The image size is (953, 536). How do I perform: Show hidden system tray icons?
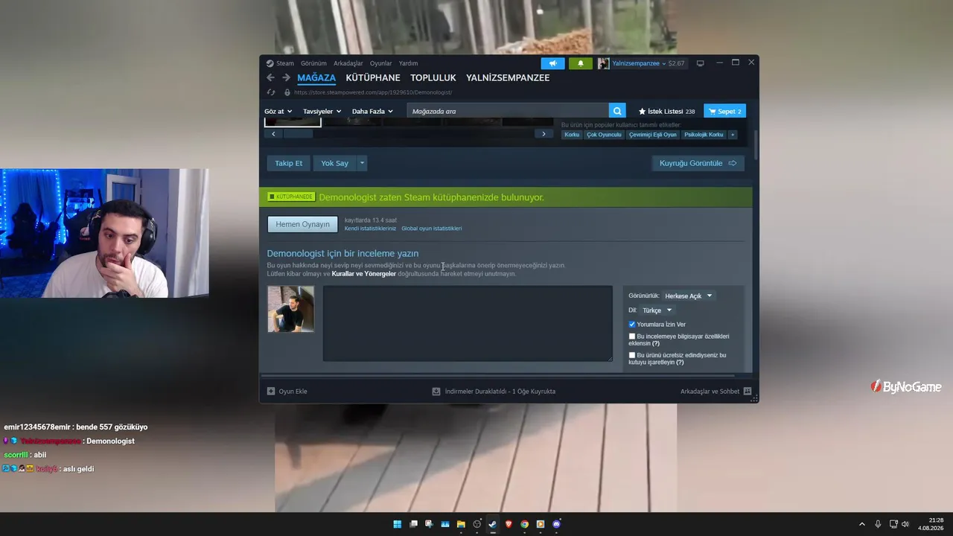tap(862, 524)
